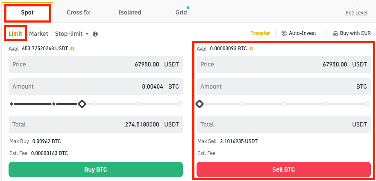
Task: Click the Auto-Invest icon
Action: point(284,33)
